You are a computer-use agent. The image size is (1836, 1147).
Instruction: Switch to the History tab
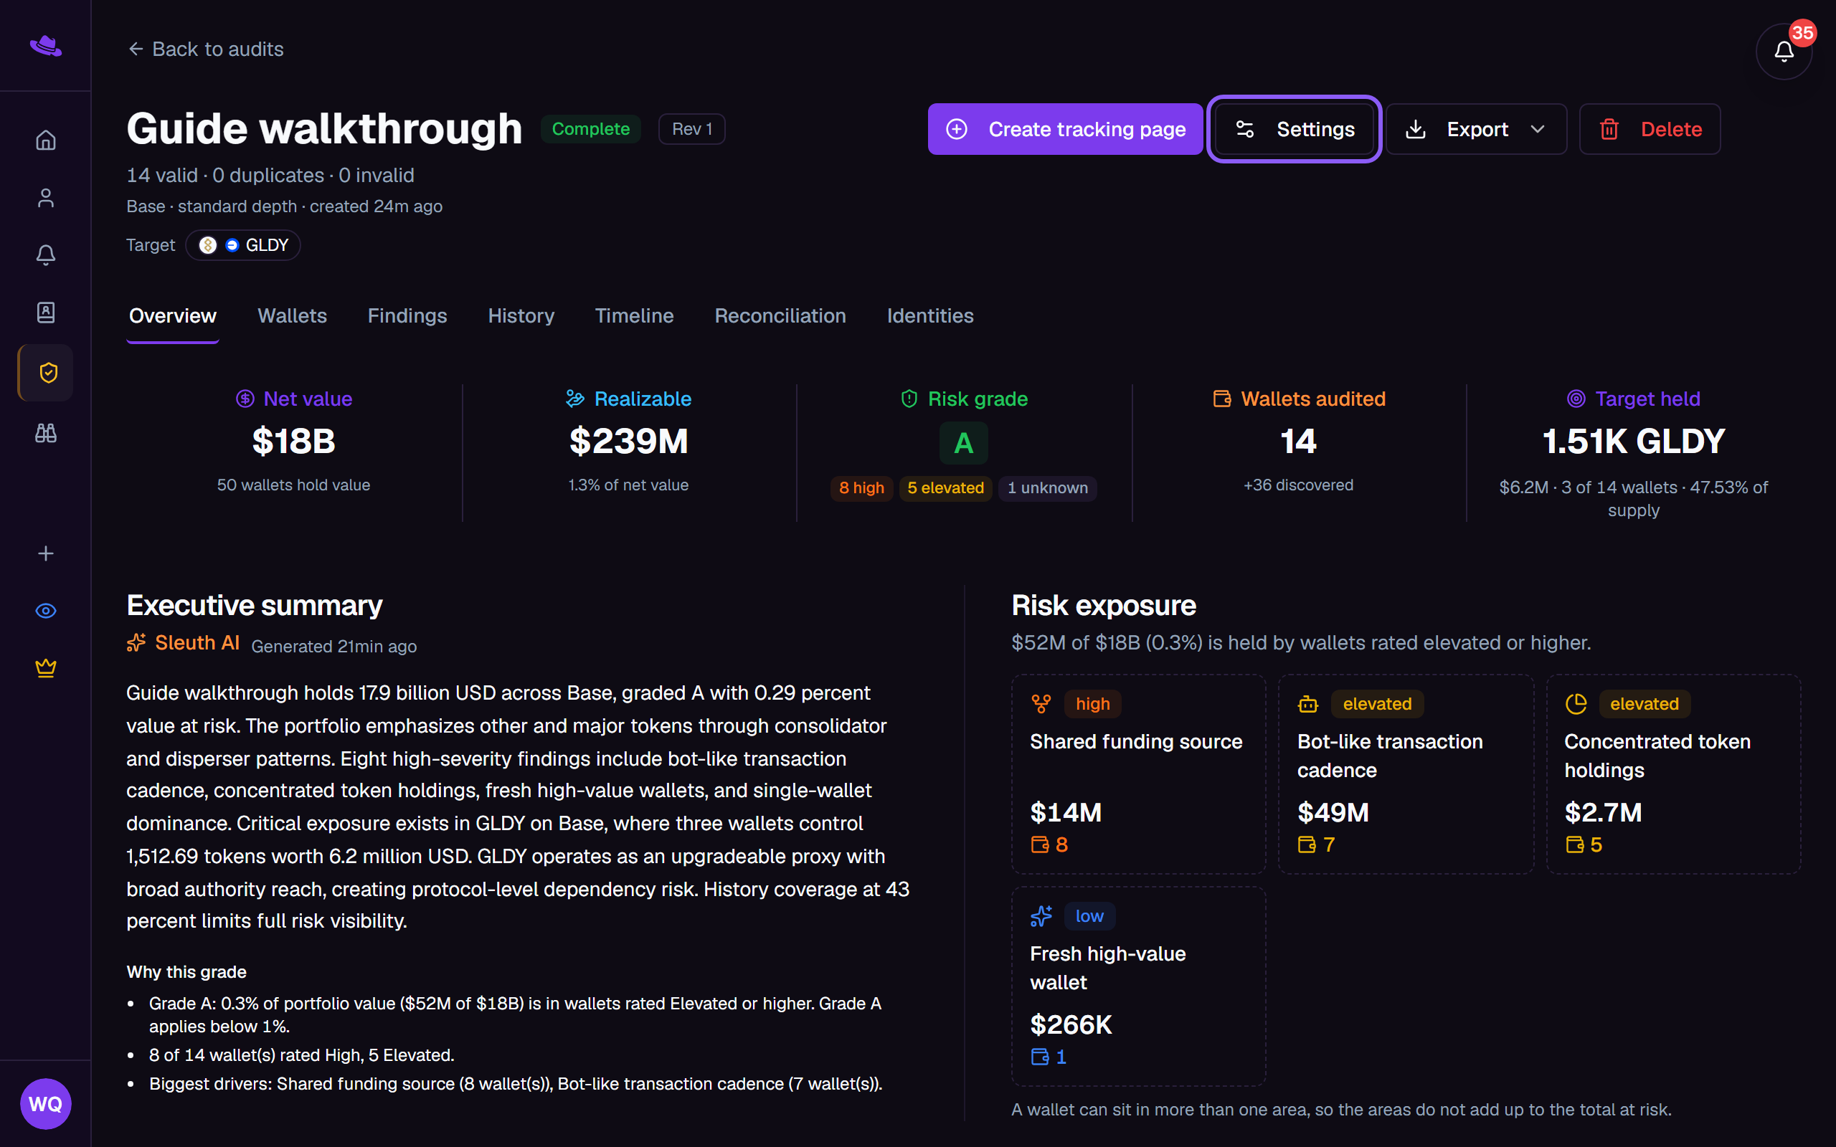tap(521, 315)
